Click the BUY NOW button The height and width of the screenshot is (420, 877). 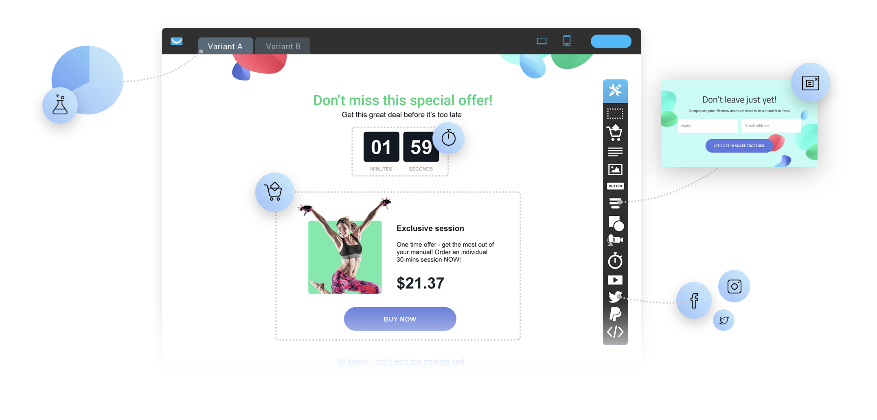point(400,319)
